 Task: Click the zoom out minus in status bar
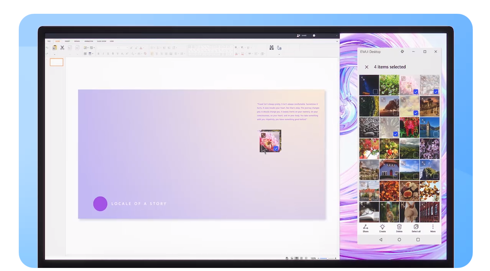318,258
